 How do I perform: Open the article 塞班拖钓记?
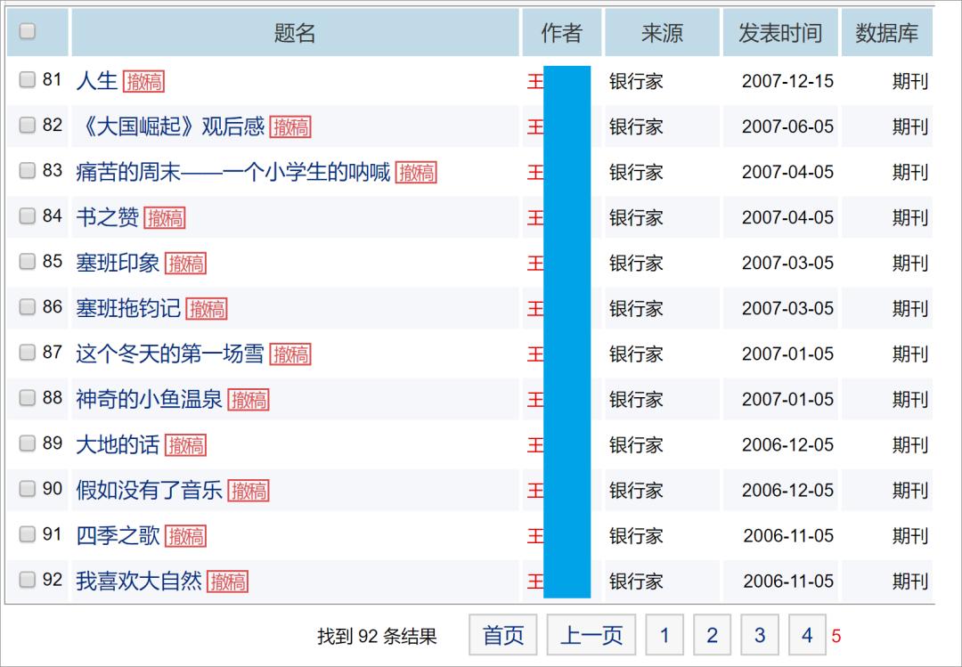tap(127, 308)
